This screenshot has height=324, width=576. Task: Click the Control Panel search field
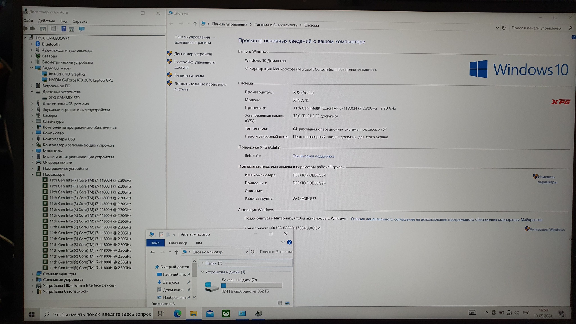536,28
